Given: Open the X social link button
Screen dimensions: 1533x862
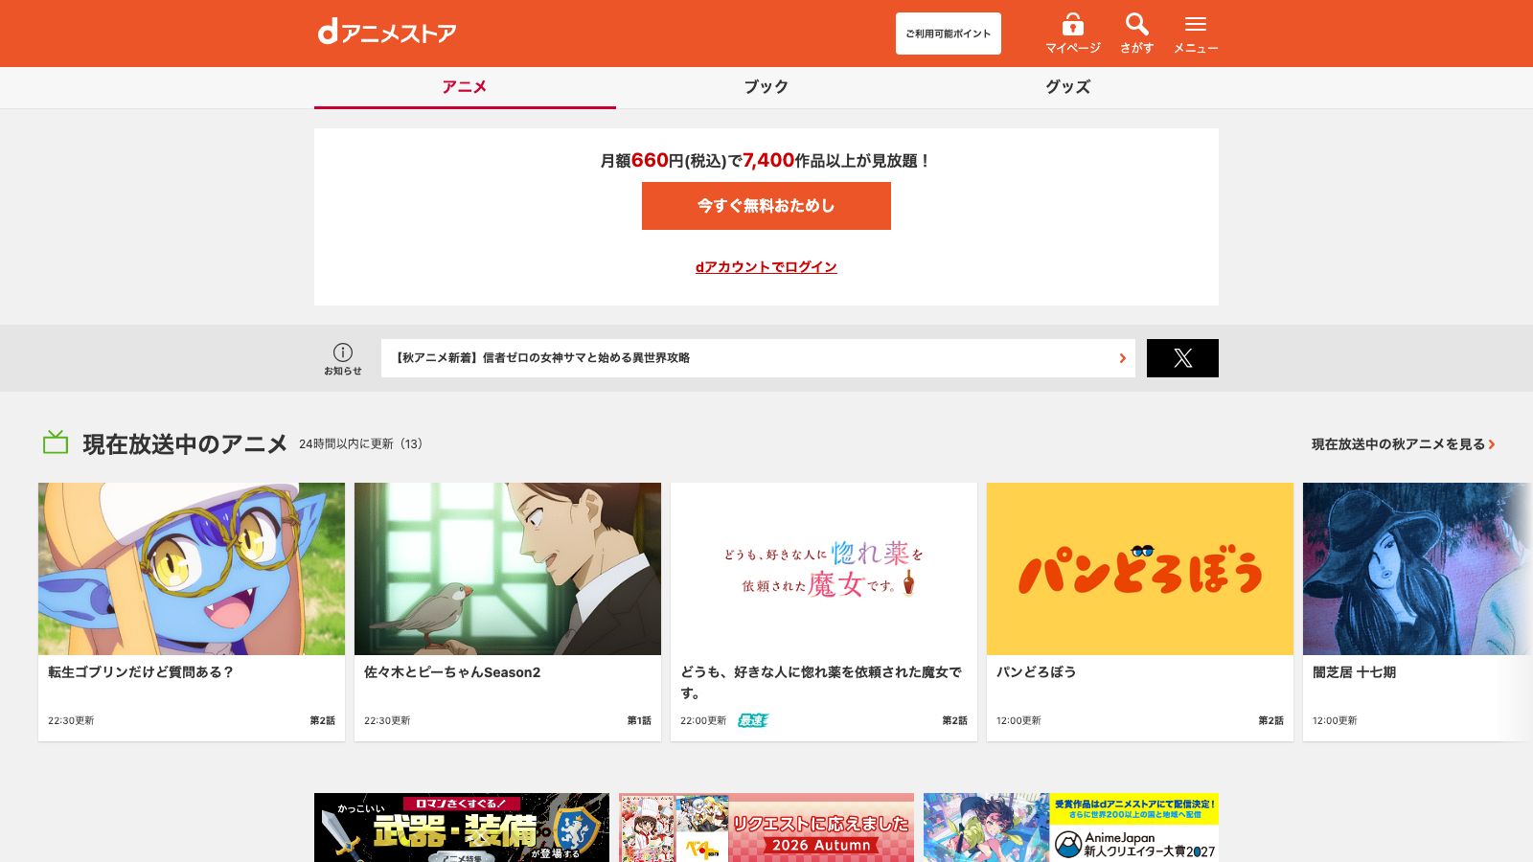Looking at the screenshot, I should 1182,358.
